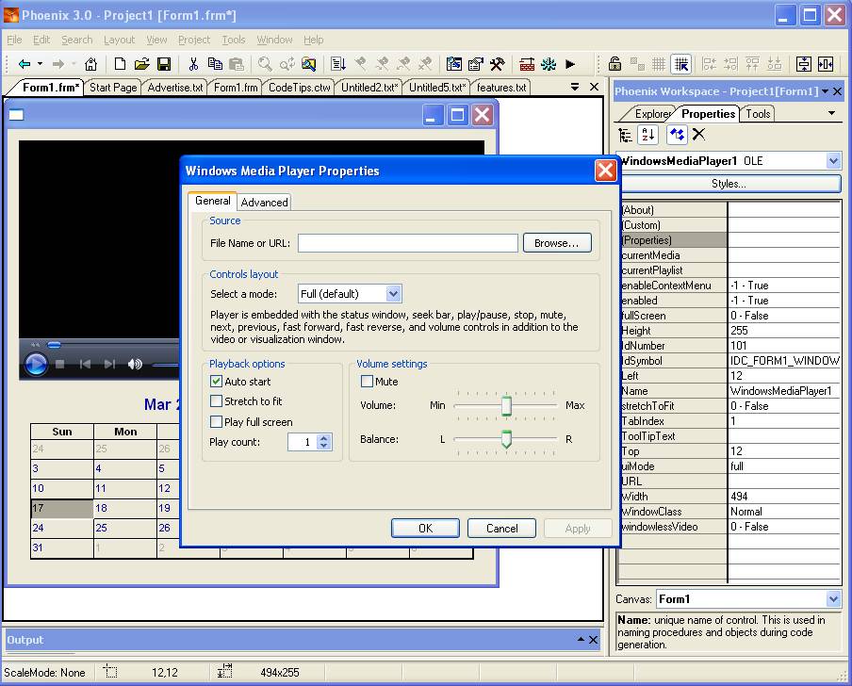The width and height of the screenshot is (852, 686).
Task: Open the Phoenix Workspace title dropdown arrow
Action: pyautogui.click(x=825, y=91)
